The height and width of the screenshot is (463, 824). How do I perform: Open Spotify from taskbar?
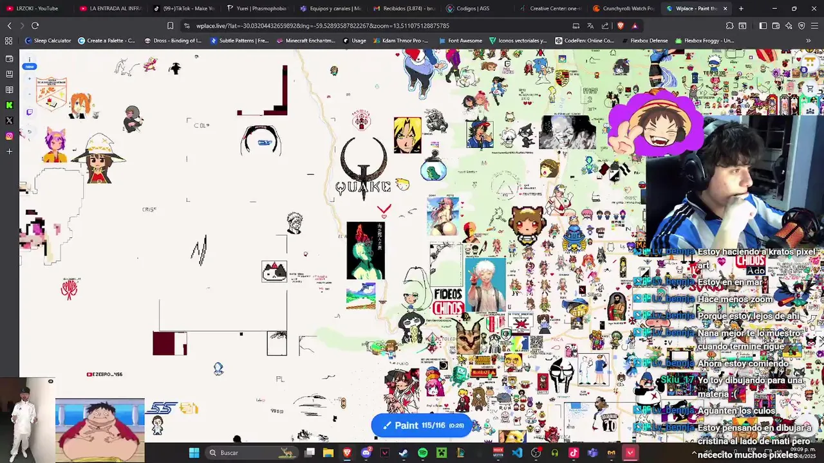[422, 453]
